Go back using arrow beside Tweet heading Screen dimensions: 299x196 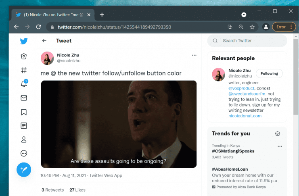click(x=44, y=41)
